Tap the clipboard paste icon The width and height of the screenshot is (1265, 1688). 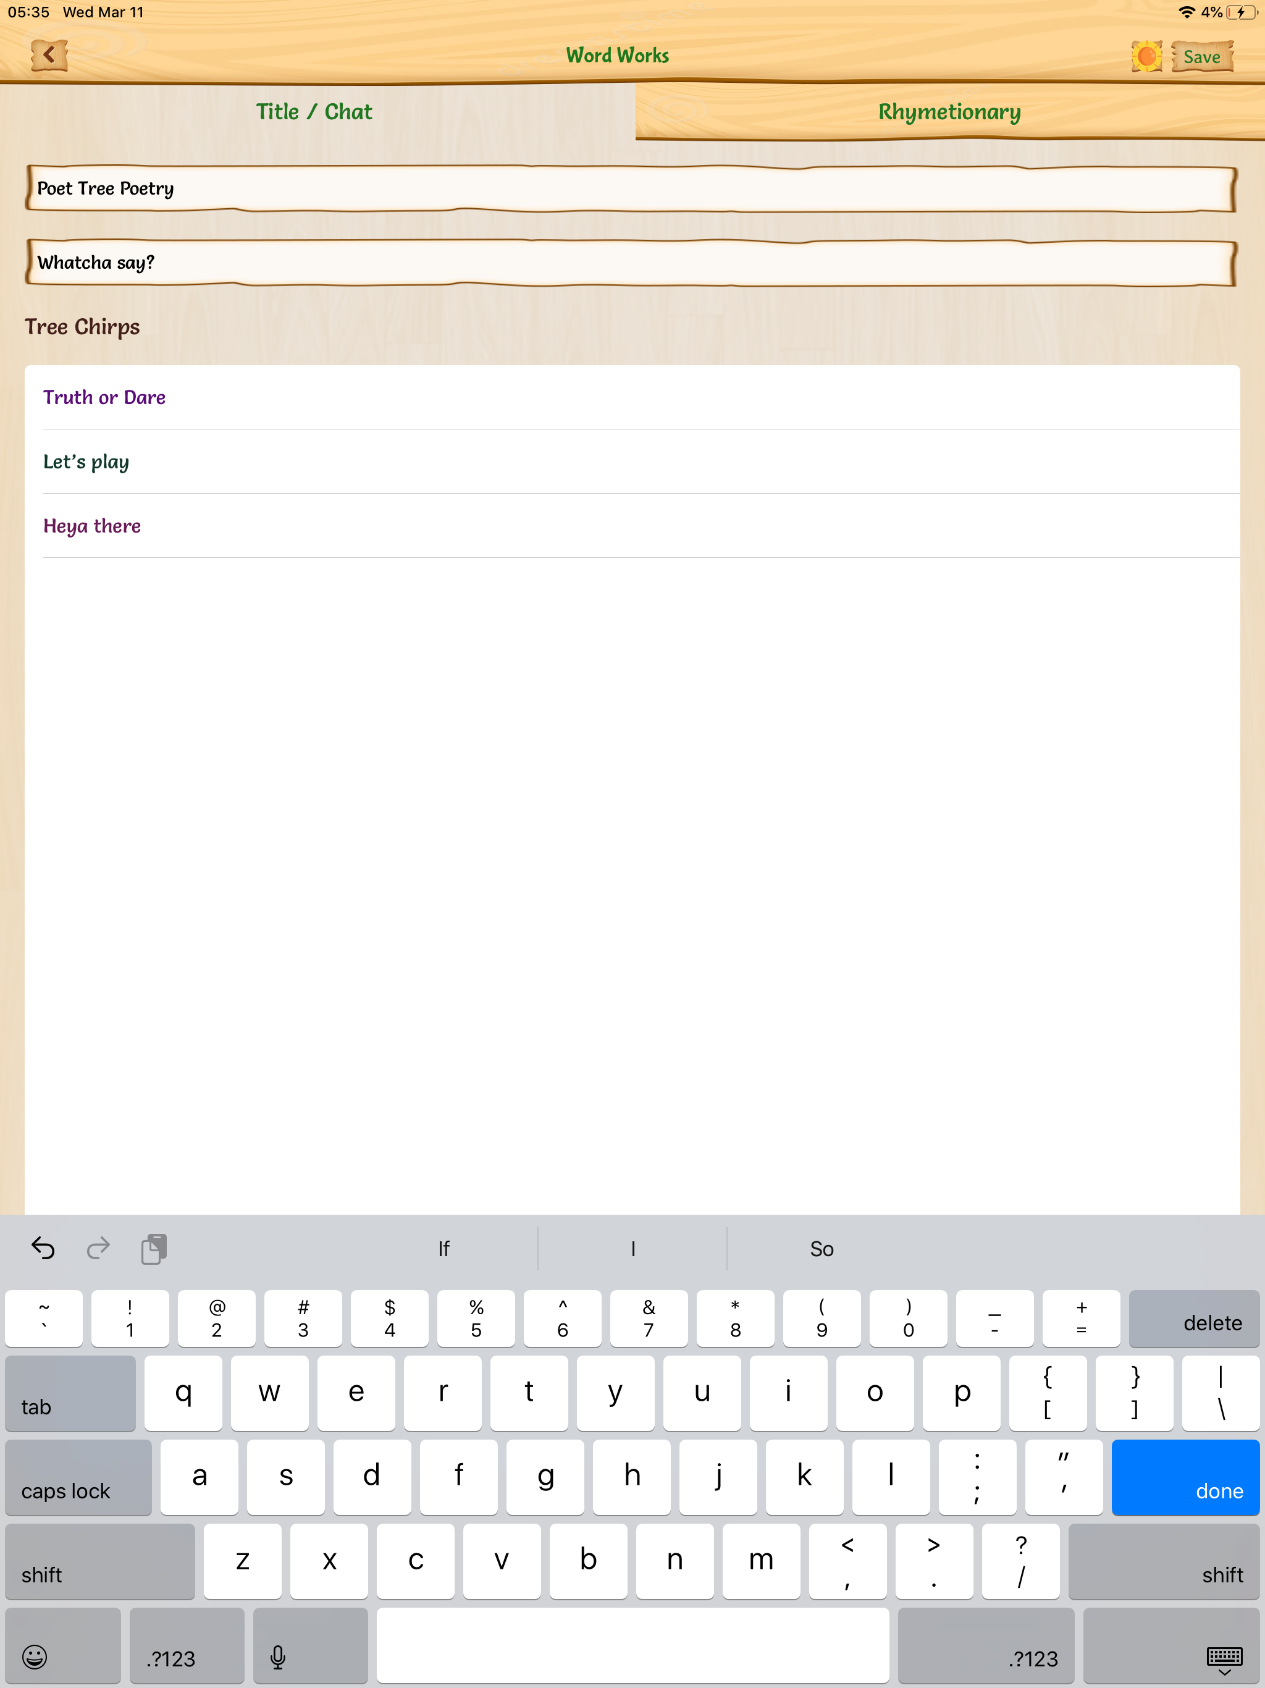154,1249
